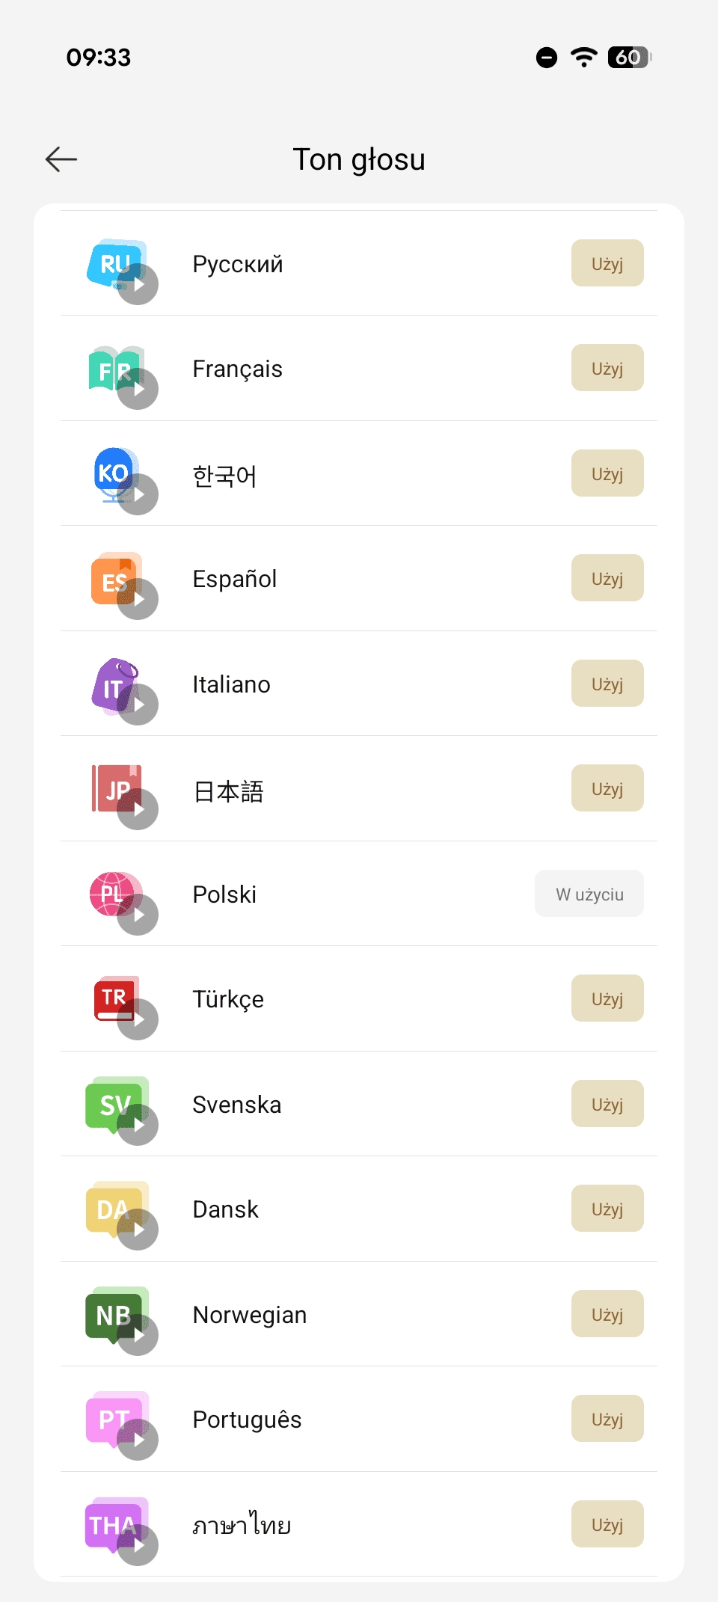718x1602 pixels.
Task: Tap the Japanese JP book icon
Action: pos(115,788)
